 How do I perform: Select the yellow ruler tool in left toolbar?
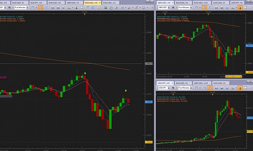click(99, 8)
